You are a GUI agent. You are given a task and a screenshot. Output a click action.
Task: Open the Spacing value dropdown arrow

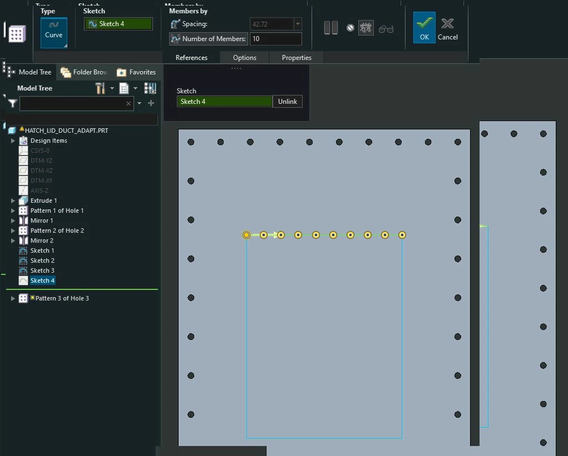(298, 24)
